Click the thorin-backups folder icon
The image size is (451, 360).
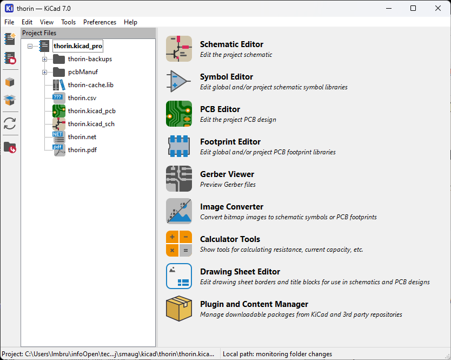[x=59, y=59]
